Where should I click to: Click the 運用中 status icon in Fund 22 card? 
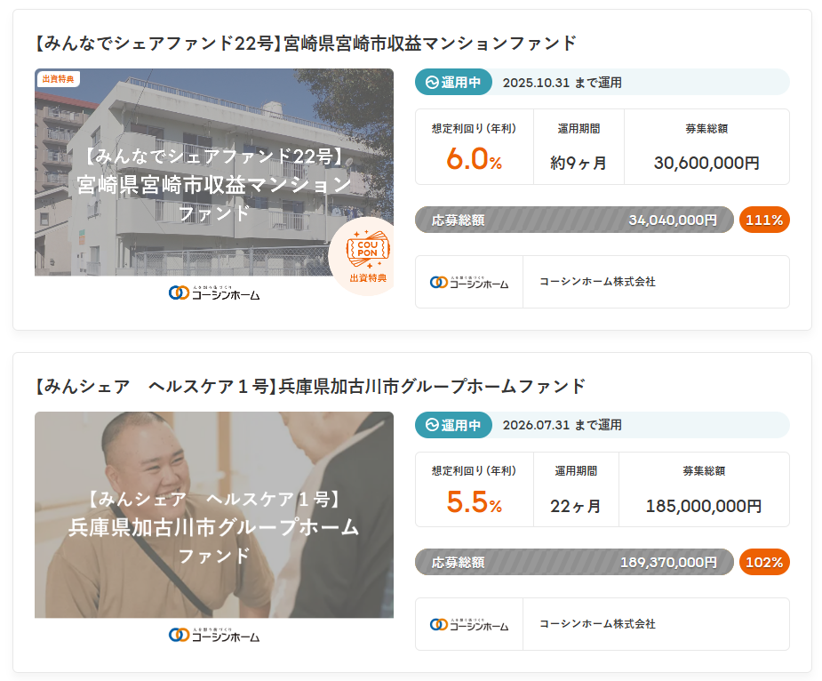[x=432, y=83]
